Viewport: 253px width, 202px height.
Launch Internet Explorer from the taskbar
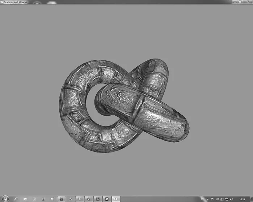(16, 199)
